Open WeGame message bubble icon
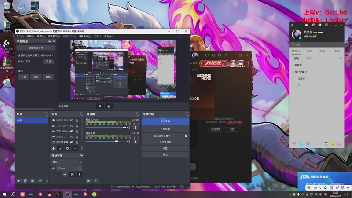This screenshot has height=198, width=352. (207, 55)
